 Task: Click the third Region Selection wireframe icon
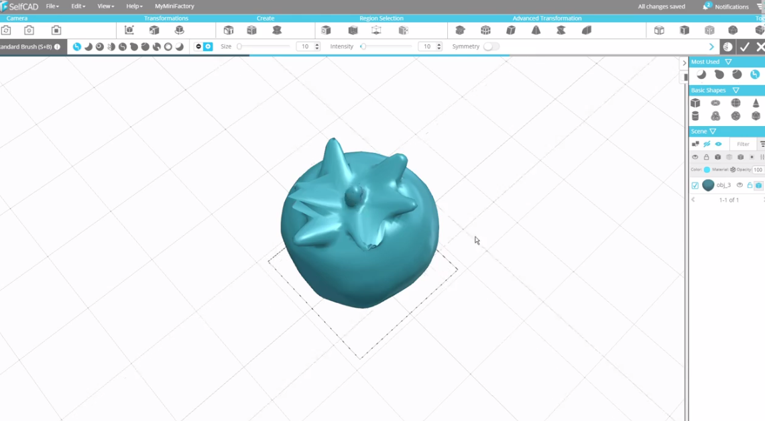click(x=376, y=30)
